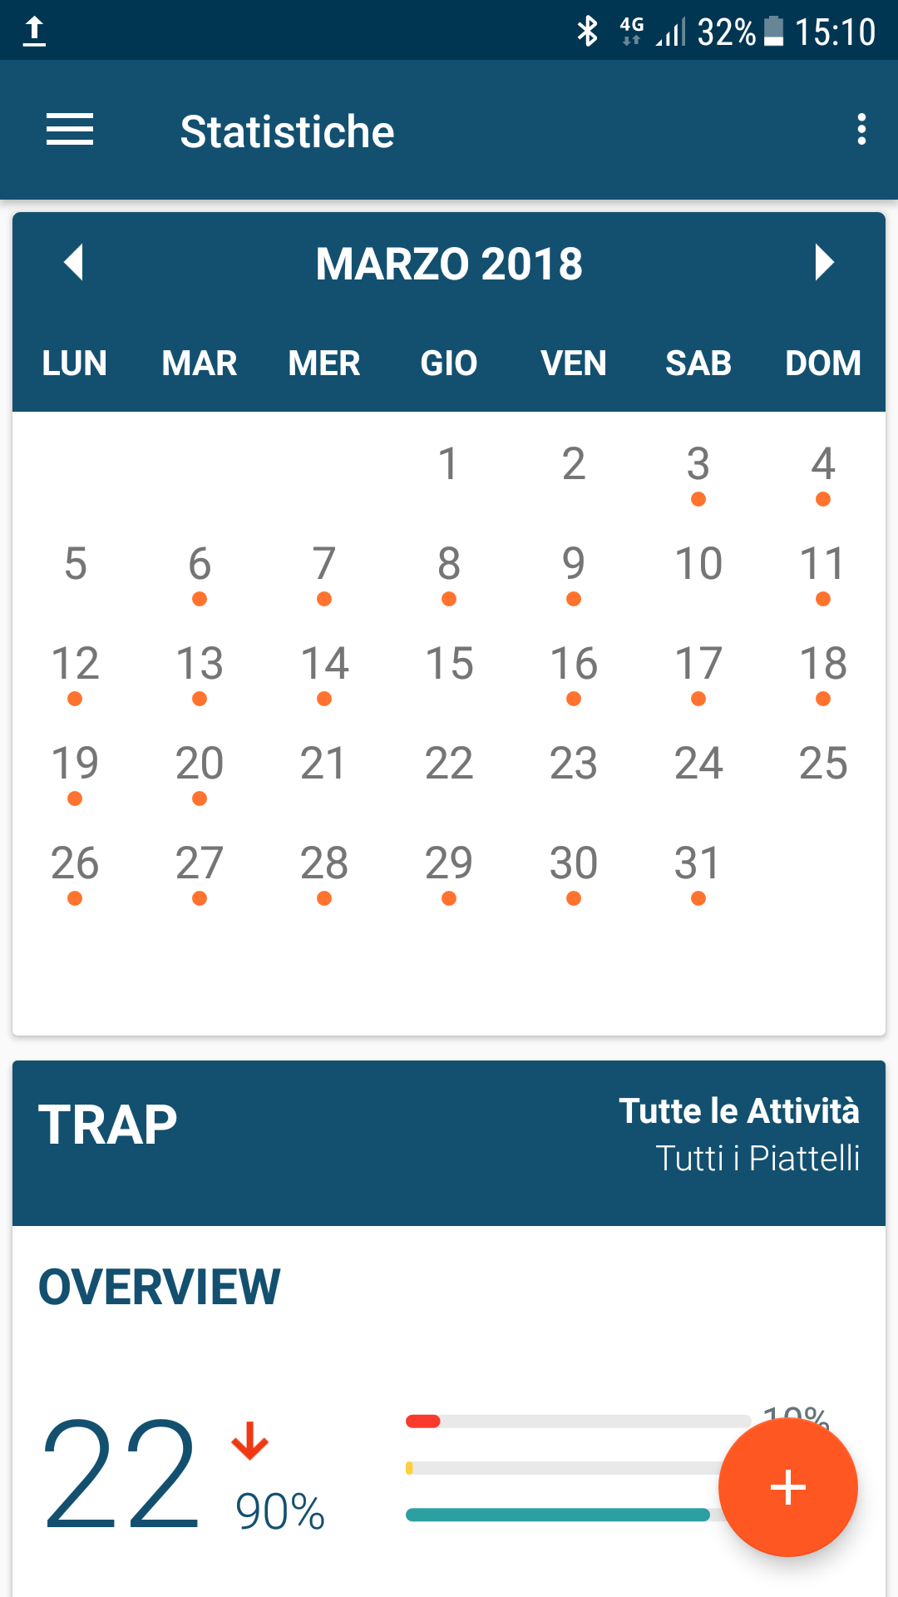Screen dimensions: 898x1597
Task: Open the Tutte le Attività filter
Action: click(x=739, y=1111)
